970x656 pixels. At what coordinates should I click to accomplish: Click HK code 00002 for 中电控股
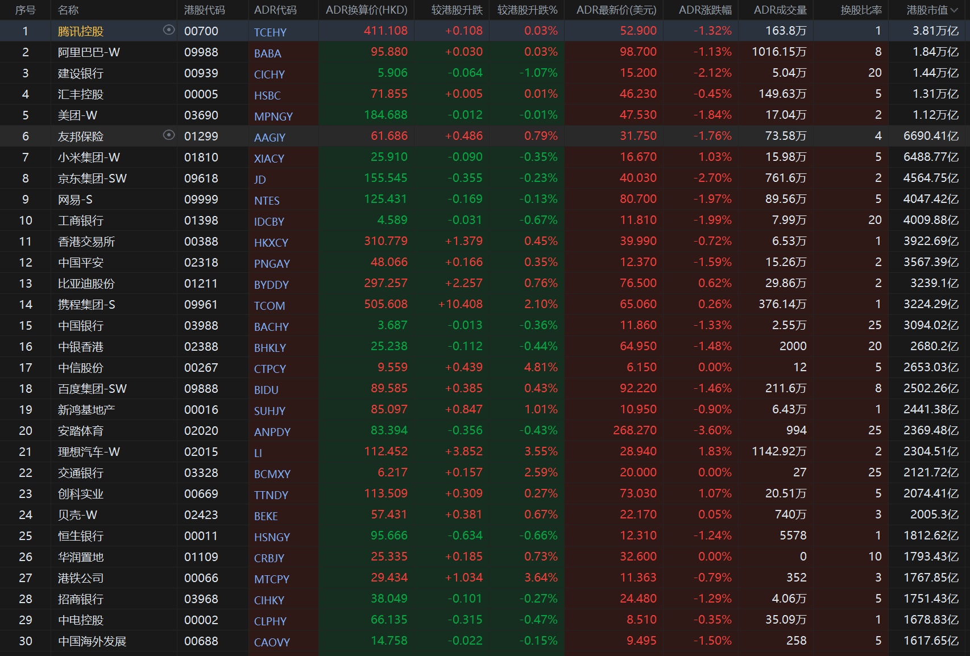(201, 620)
